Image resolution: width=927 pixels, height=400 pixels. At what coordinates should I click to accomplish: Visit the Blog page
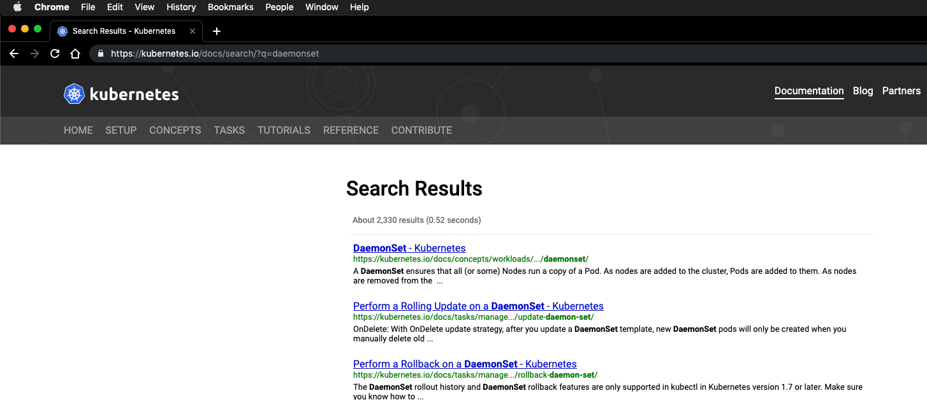[863, 90]
